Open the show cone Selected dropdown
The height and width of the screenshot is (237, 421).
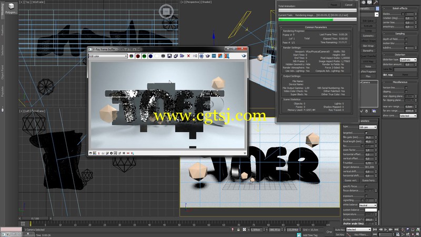(408, 116)
